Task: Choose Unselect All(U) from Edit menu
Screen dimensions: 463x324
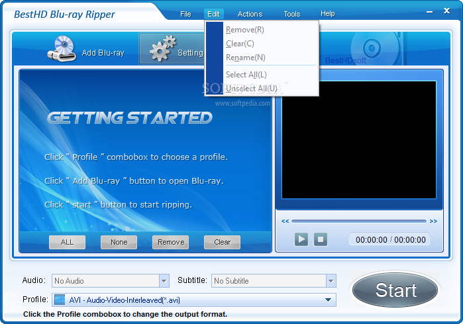Action: pyautogui.click(x=251, y=89)
